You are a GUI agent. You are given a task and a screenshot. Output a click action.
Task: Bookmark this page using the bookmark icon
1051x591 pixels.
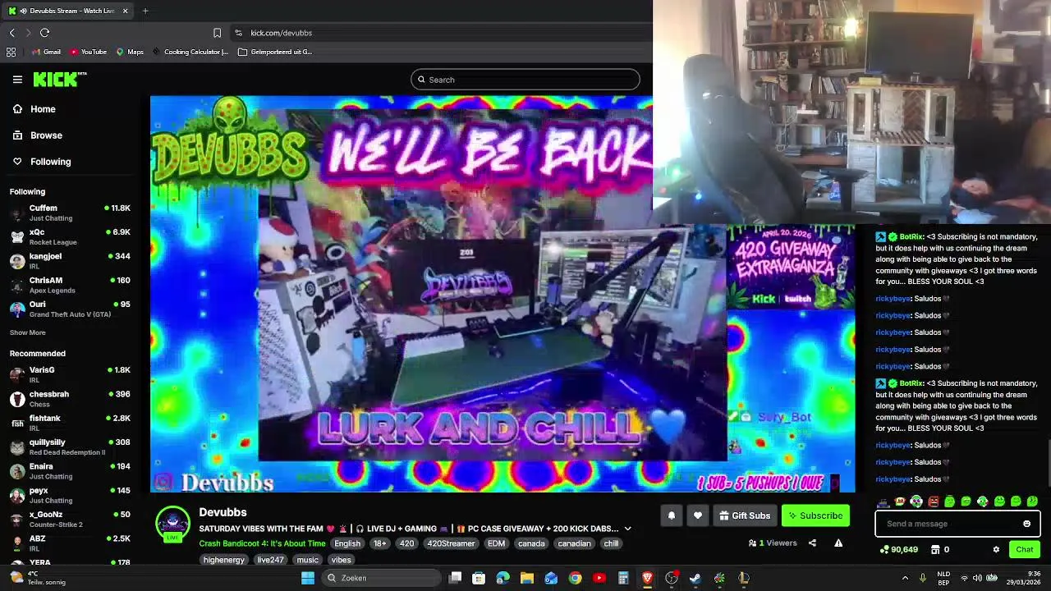[217, 33]
